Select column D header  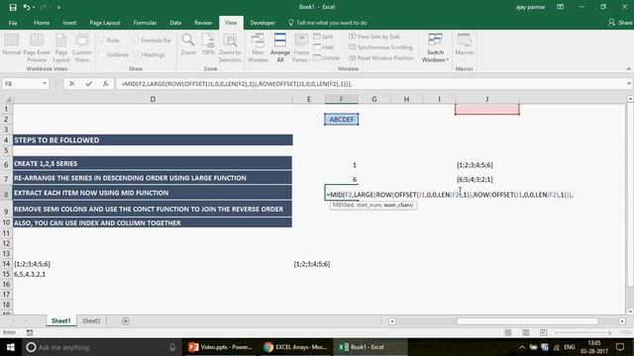coord(153,99)
